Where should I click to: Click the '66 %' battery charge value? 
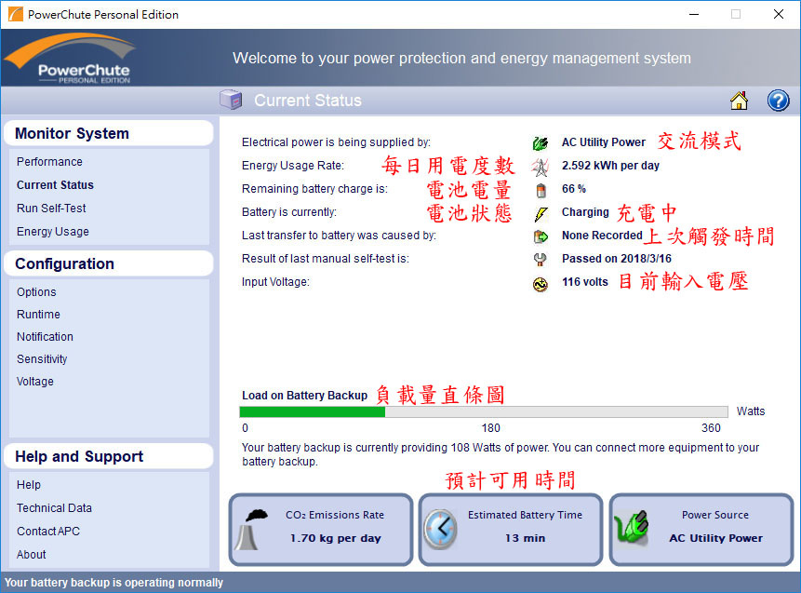coord(574,189)
